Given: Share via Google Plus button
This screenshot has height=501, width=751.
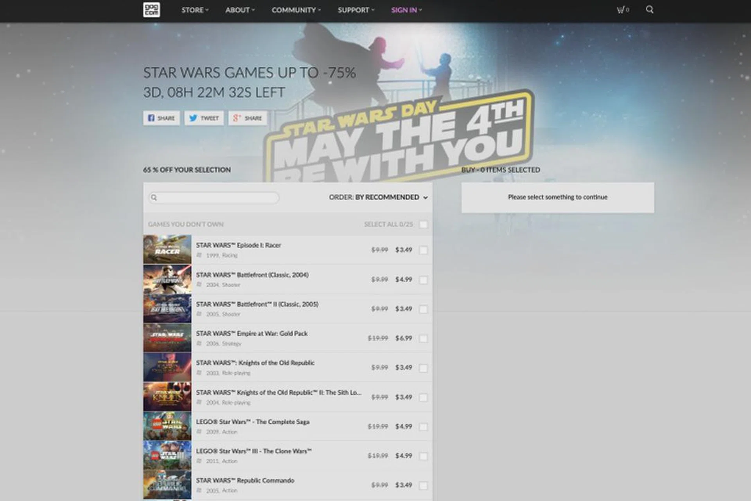Looking at the screenshot, I should tap(248, 118).
